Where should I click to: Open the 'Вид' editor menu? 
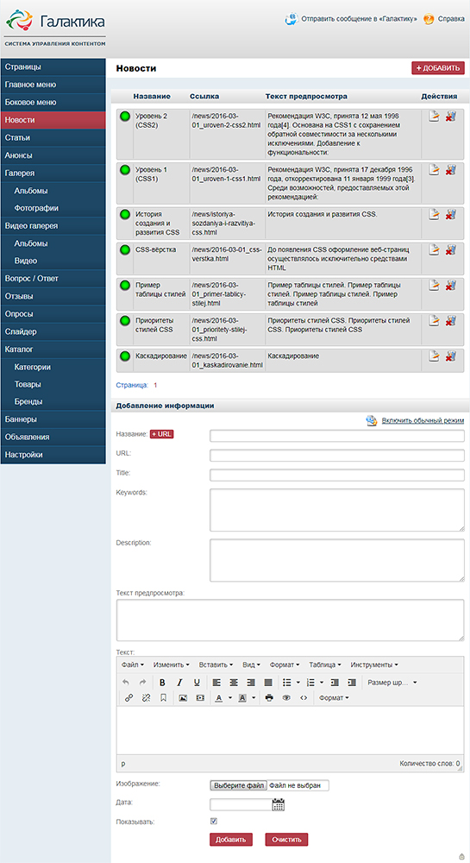(253, 665)
